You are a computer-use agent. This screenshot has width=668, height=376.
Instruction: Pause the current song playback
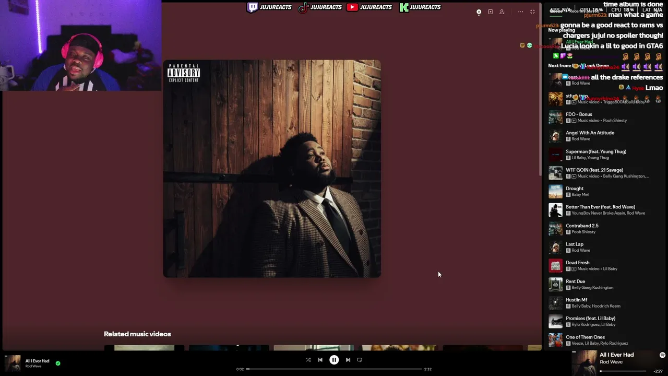click(334, 360)
